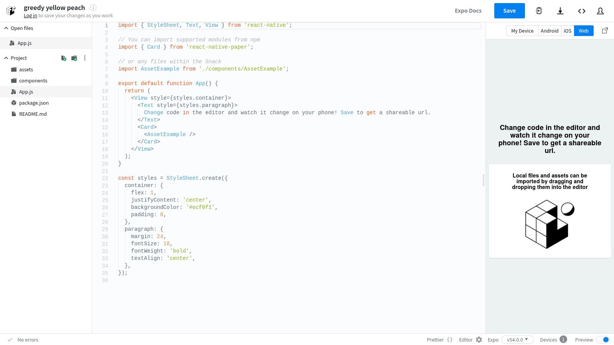614x345 pixels.
Task: Open the run on device icon
Action: coord(539,11)
